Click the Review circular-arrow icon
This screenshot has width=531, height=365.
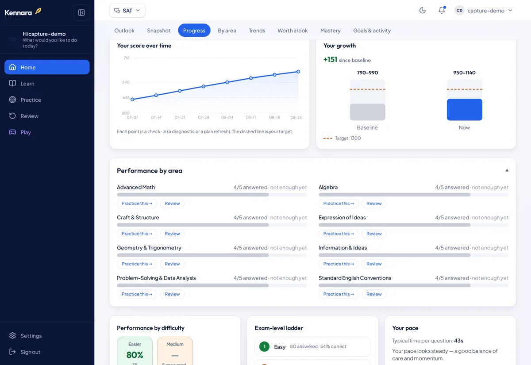[12, 116]
